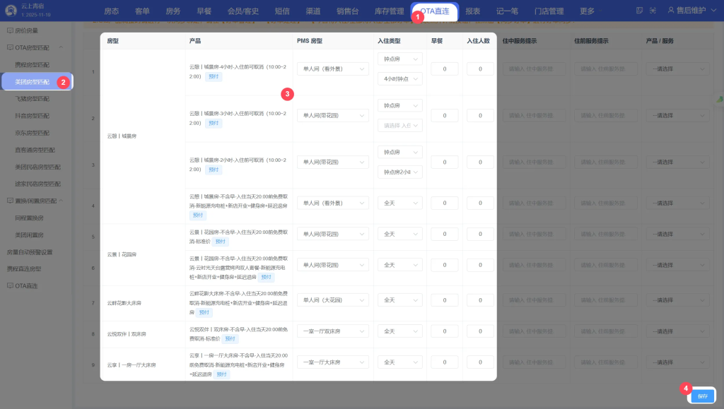Viewport: 724px width, 409px height.
Task: Switch to the 库存管理 top tab
Action: click(x=387, y=11)
